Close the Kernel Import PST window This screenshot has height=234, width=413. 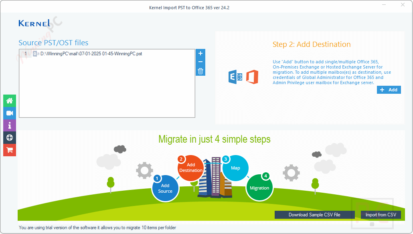[403, 5]
